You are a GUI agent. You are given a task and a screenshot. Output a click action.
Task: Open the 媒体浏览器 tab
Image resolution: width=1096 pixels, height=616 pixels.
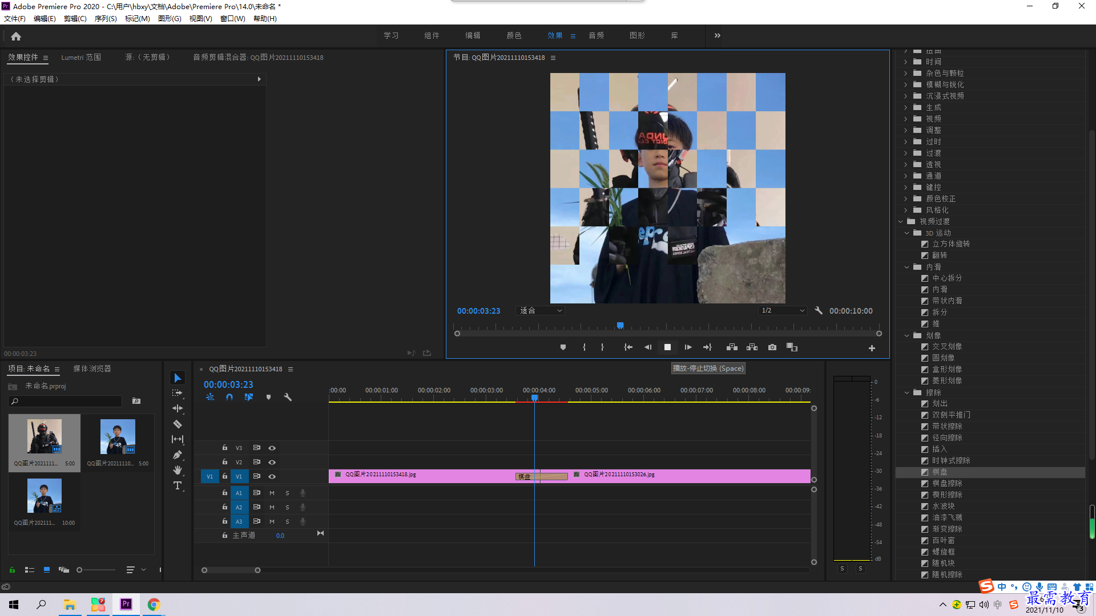point(92,369)
